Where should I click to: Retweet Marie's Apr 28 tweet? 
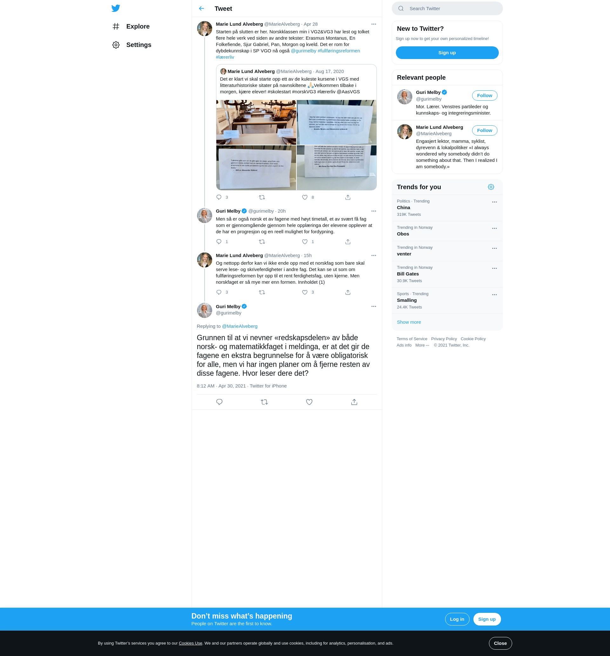(x=262, y=197)
